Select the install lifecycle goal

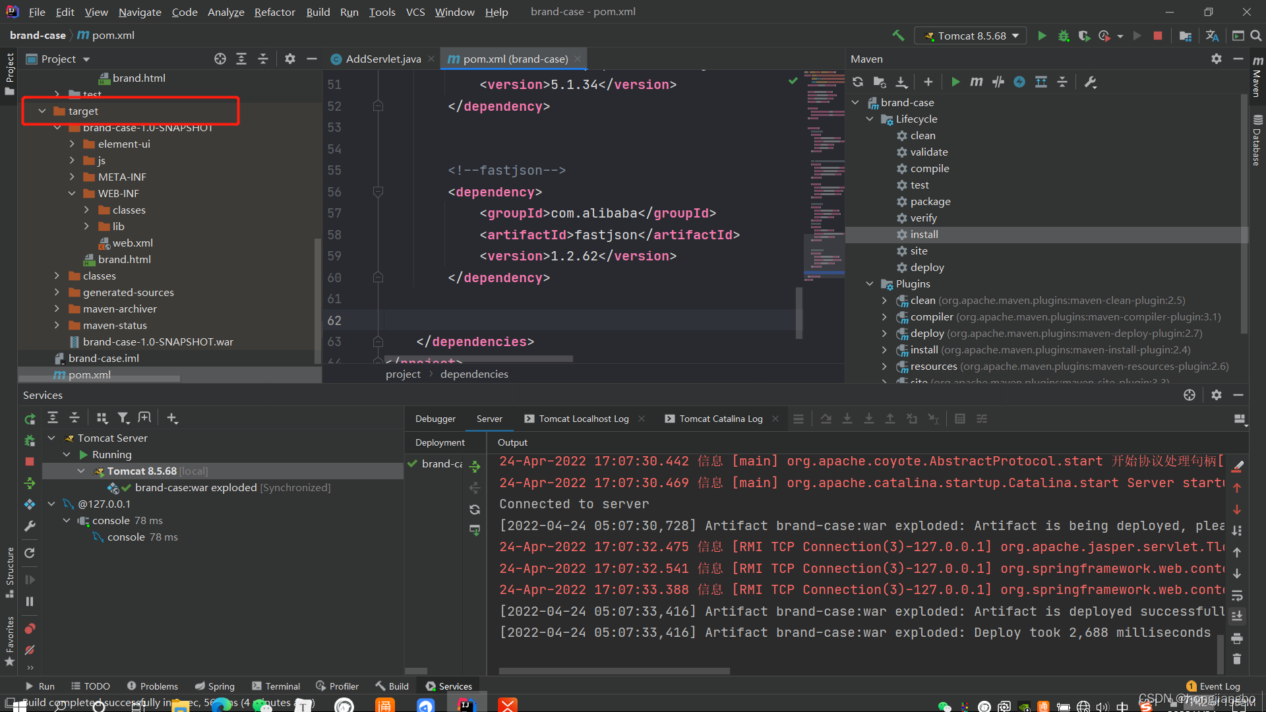[923, 235]
